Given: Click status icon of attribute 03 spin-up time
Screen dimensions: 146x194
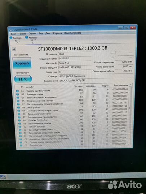Looking at the screenshot, I should 18,94.
